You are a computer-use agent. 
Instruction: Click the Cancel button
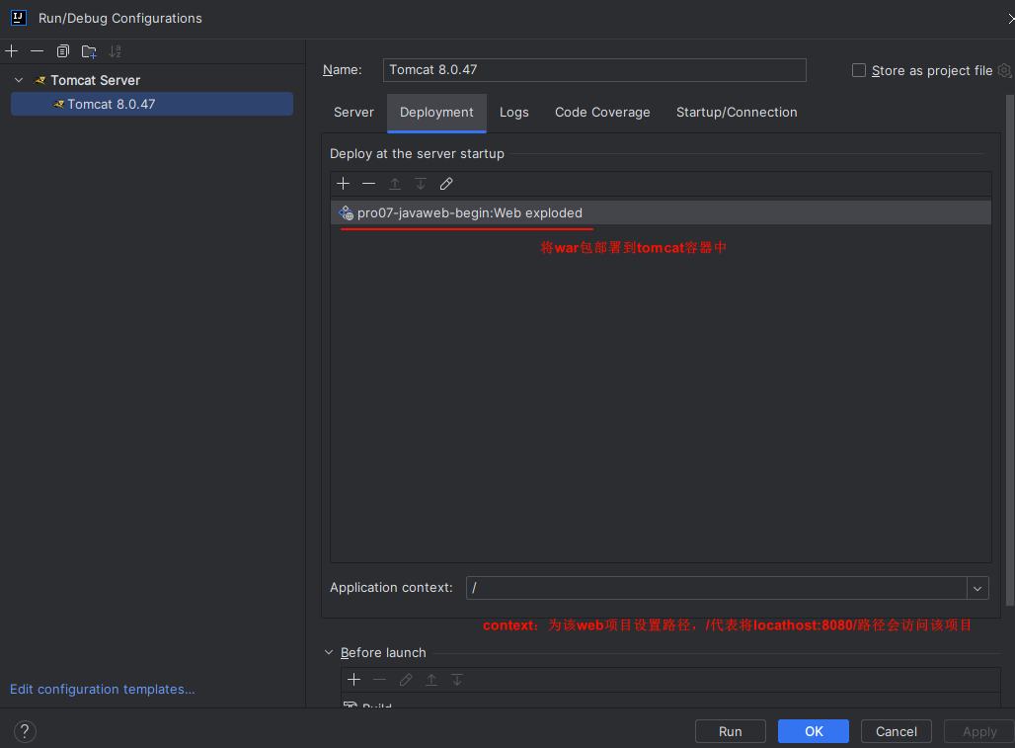click(896, 731)
